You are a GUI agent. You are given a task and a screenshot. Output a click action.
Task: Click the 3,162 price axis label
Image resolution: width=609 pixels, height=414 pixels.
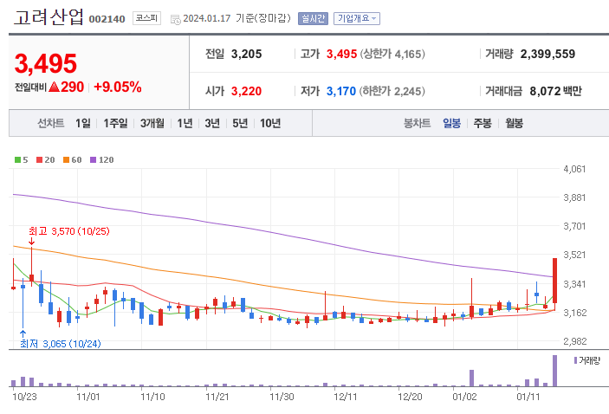click(x=574, y=313)
